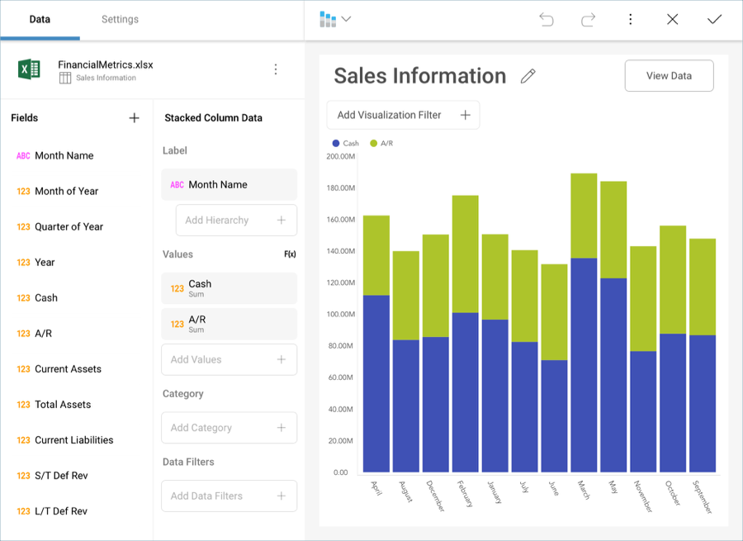Toggle the A/R series in the legend
Image resolution: width=743 pixels, height=541 pixels.
[381, 144]
